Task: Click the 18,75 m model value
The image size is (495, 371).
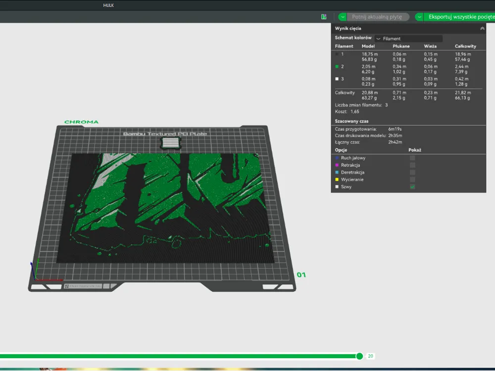Action: pyautogui.click(x=370, y=54)
